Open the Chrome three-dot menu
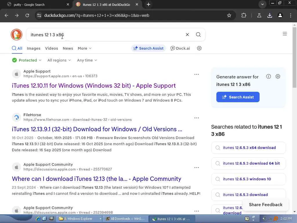This screenshot has height=223, width=297. click(x=290, y=15)
